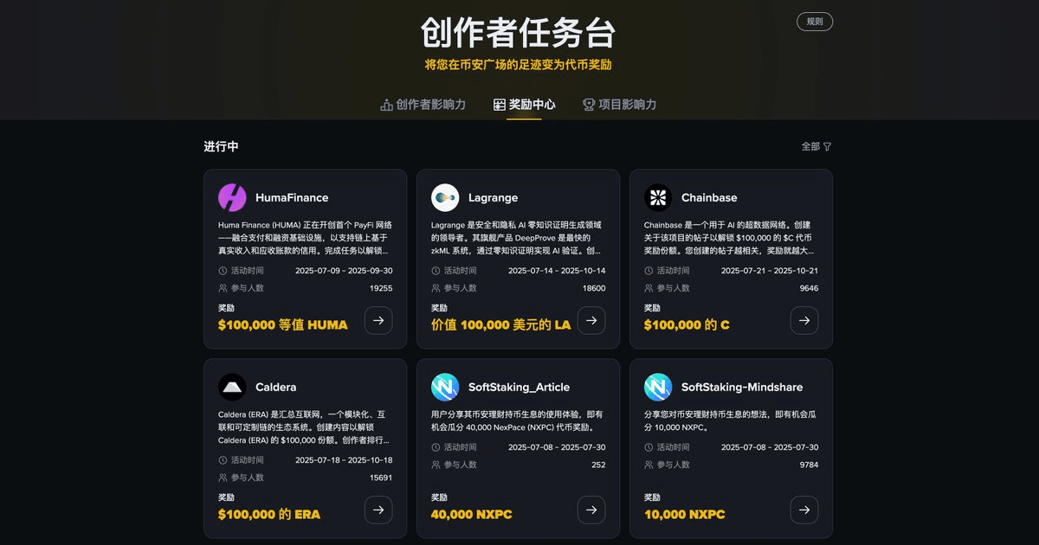Click the arrow button on SoftStaking-Mindshare card
1039x545 pixels.
click(804, 510)
